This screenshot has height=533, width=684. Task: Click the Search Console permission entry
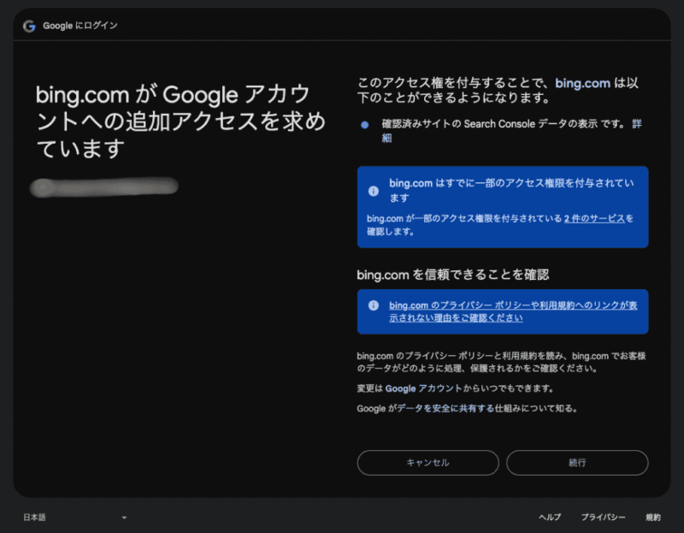point(496,125)
